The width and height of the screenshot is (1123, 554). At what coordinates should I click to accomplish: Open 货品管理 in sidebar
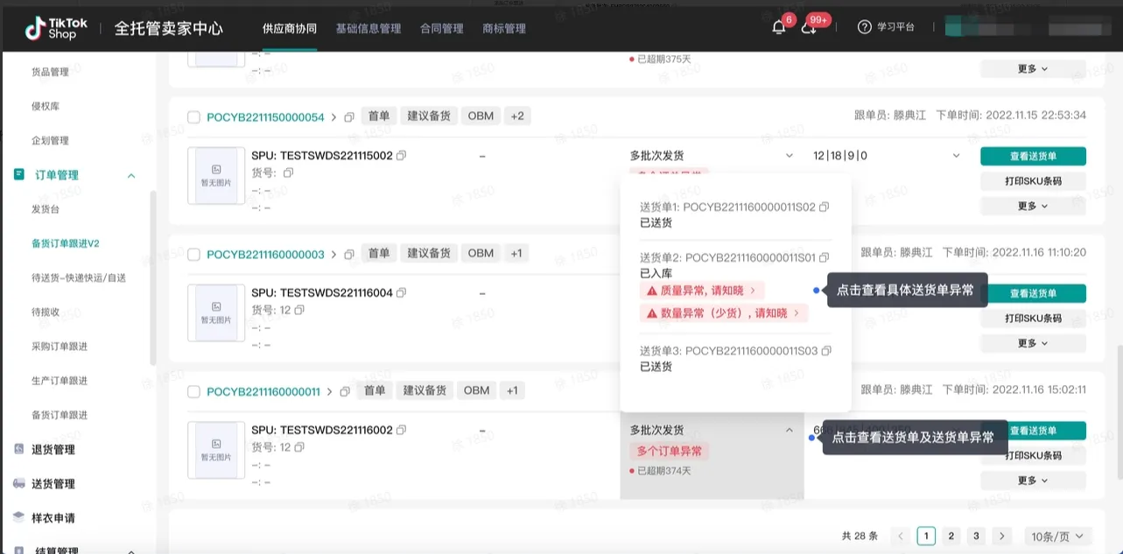point(50,72)
